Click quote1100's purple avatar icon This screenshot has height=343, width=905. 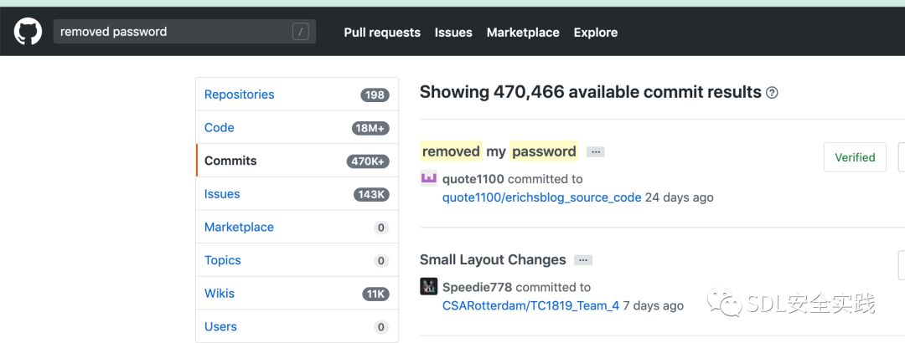428,177
